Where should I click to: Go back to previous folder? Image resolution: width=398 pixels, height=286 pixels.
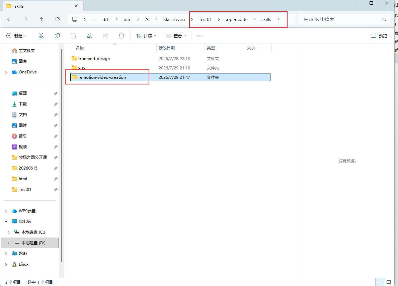click(9, 19)
